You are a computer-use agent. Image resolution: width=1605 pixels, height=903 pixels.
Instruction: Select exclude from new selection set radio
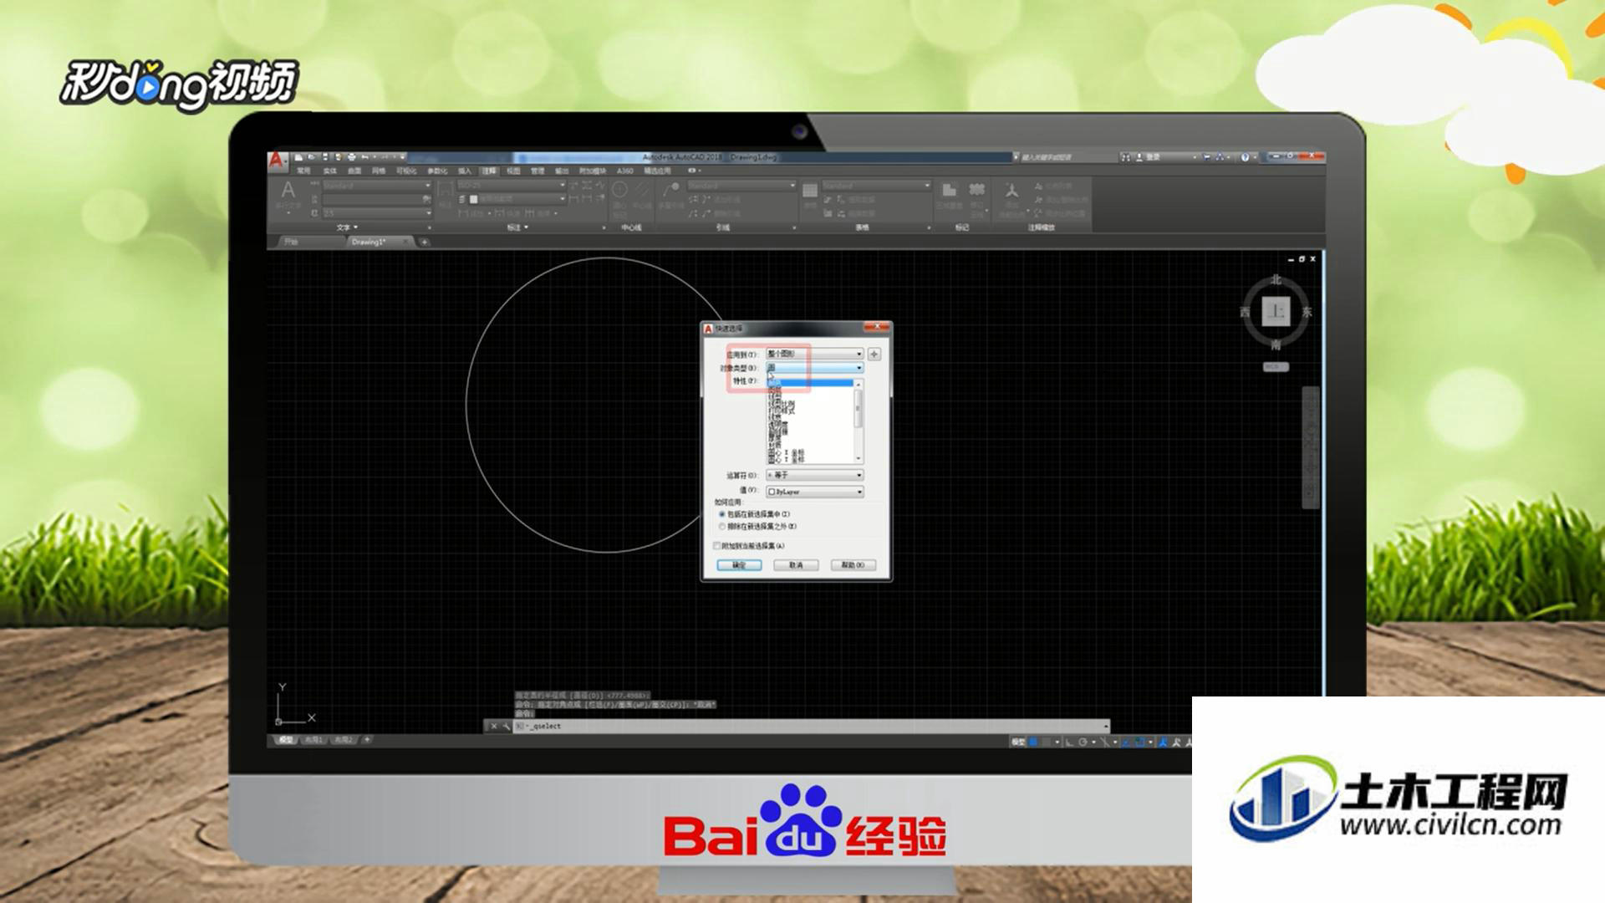pyautogui.click(x=722, y=527)
